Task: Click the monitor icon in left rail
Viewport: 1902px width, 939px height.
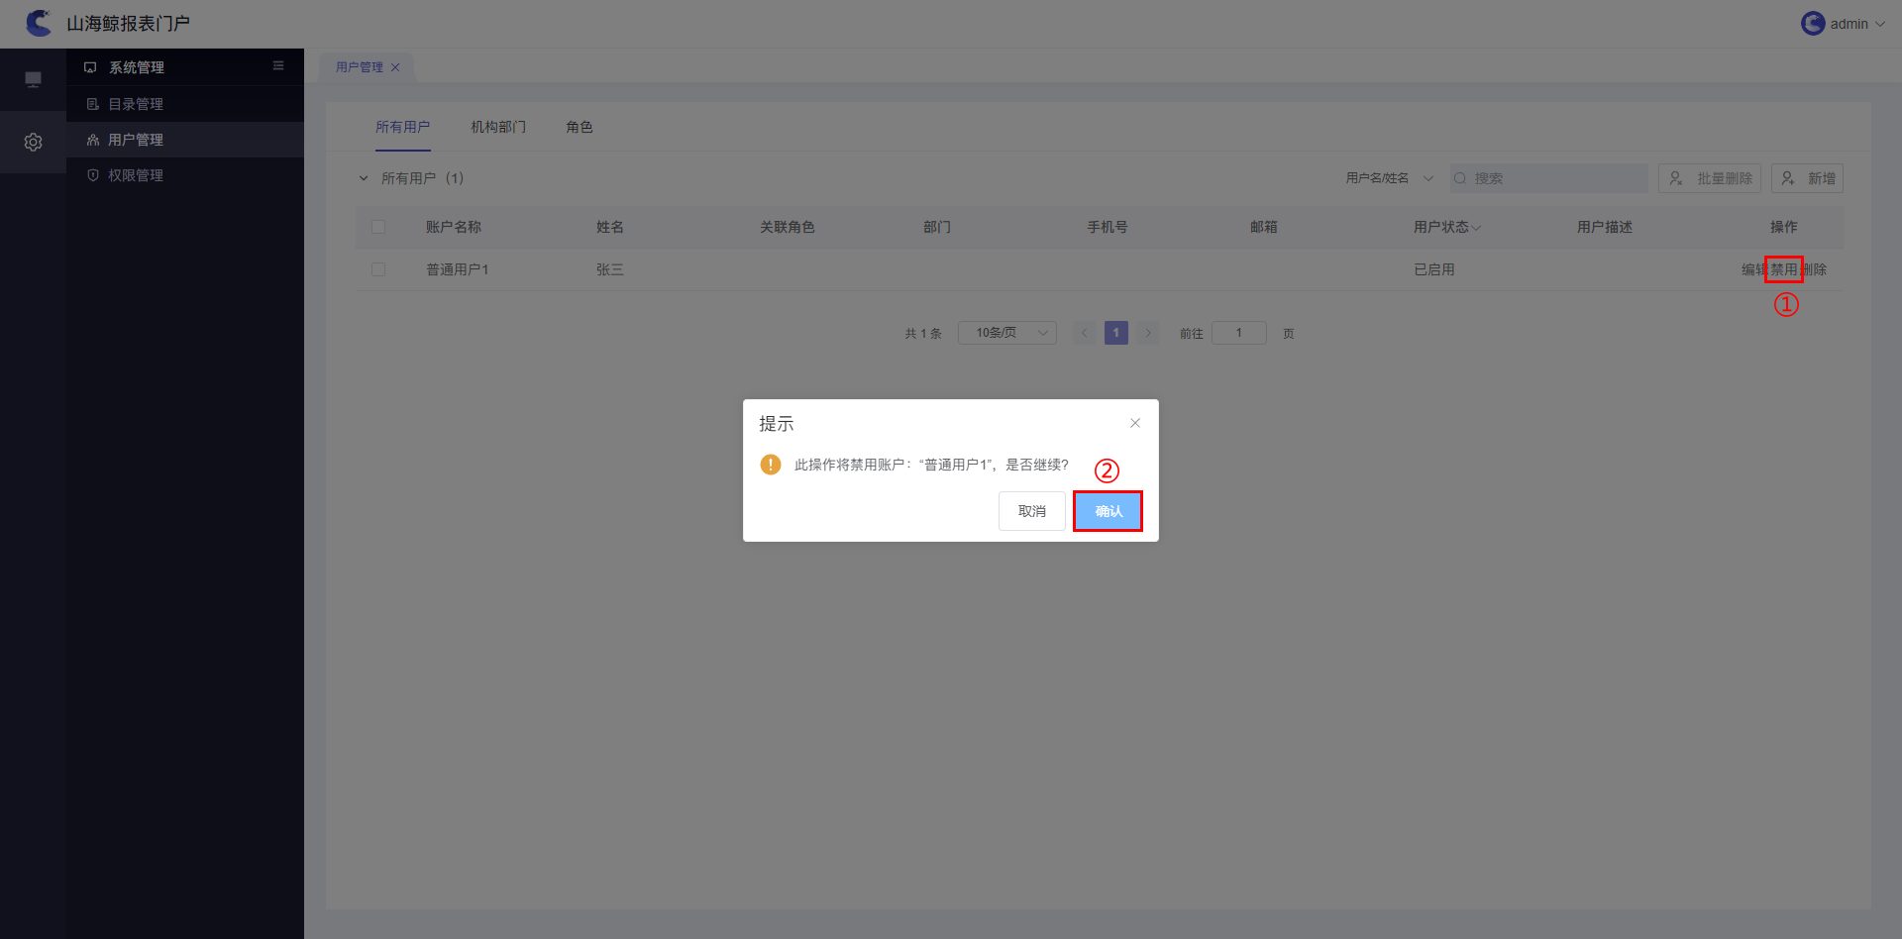Action: (33, 79)
